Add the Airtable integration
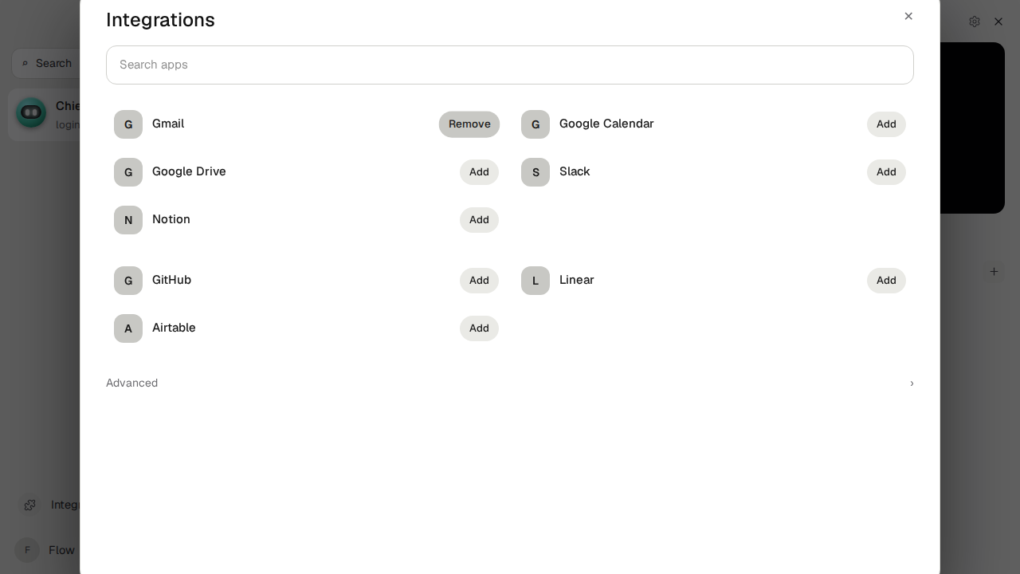 tap(479, 328)
